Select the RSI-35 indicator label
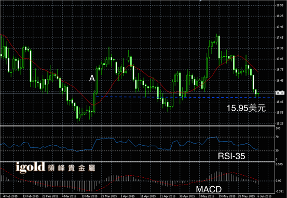 (231, 156)
